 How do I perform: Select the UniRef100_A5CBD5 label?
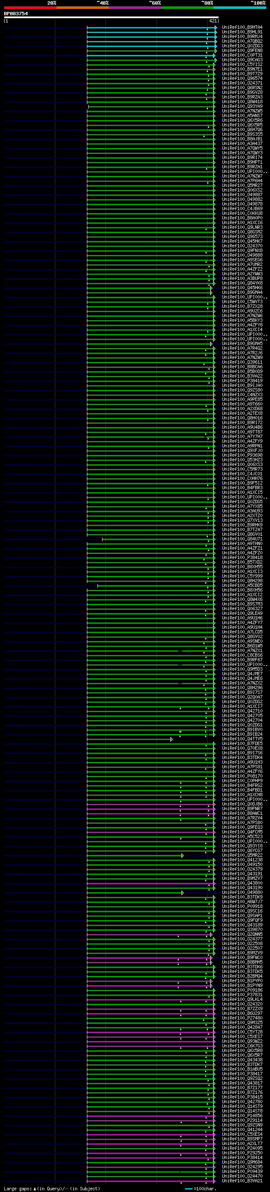pyautogui.click(x=242, y=585)
